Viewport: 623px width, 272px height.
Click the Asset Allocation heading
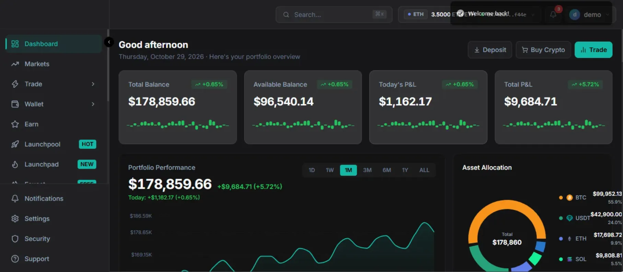(x=487, y=168)
